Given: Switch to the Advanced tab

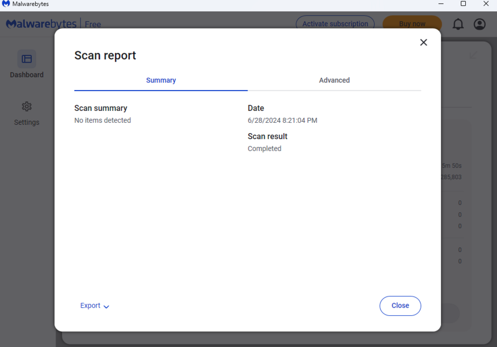Looking at the screenshot, I should pyautogui.click(x=334, y=80).
